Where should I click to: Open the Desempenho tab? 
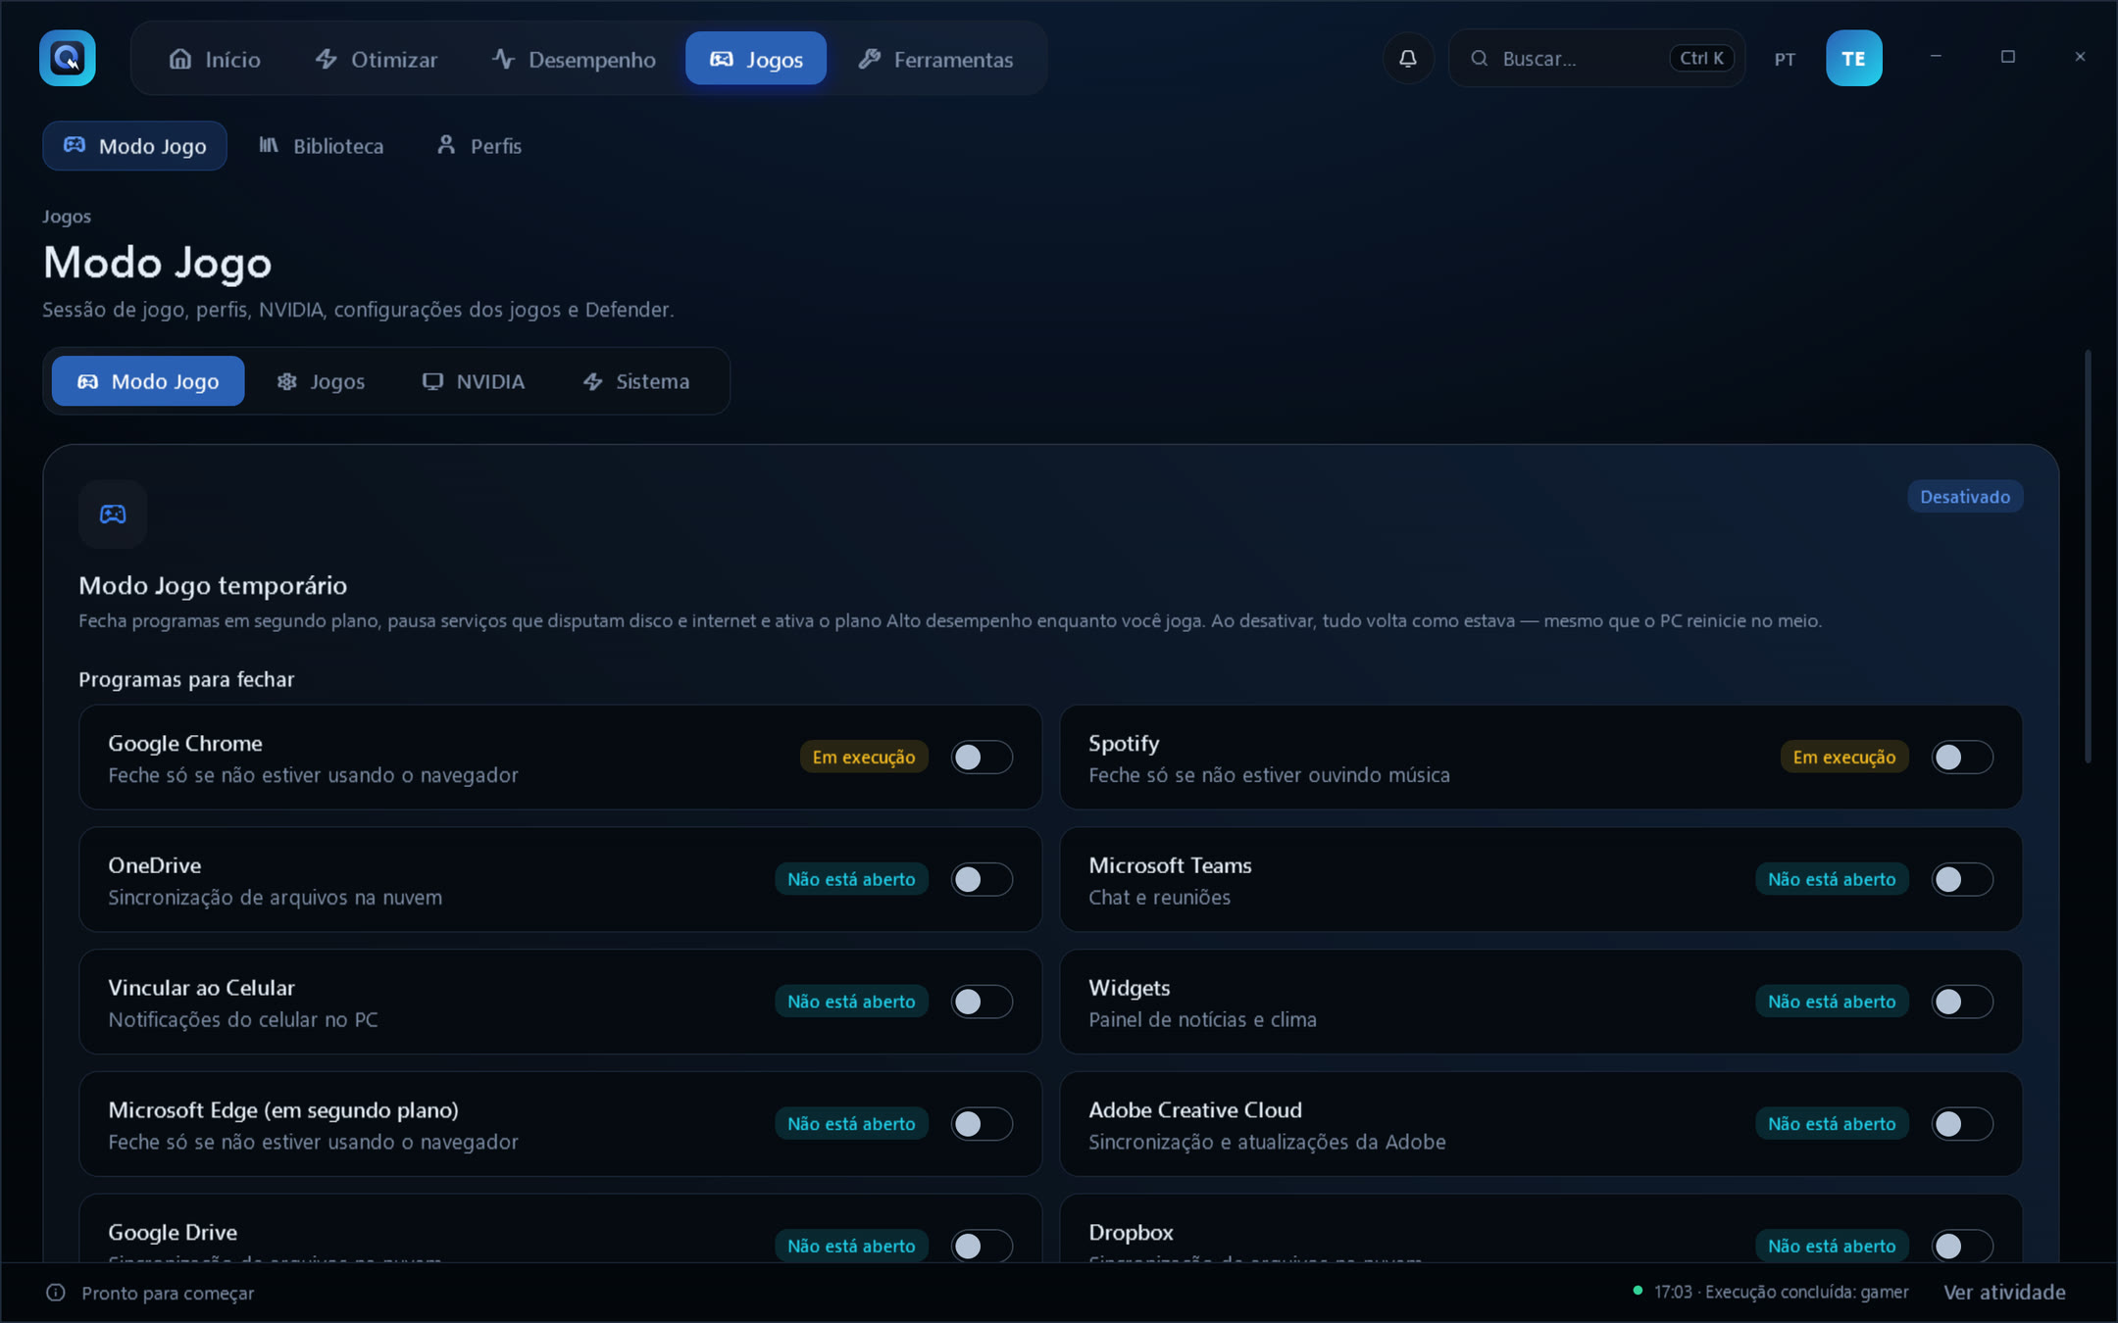coord(574,59)
